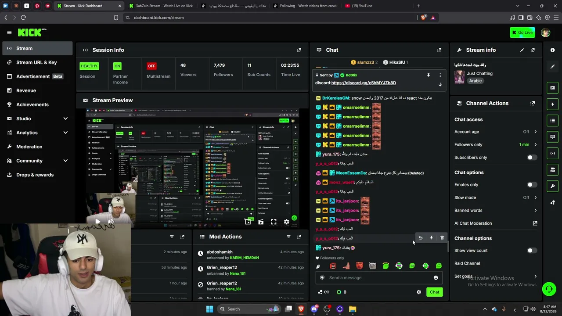The image size is (562, 316).
Task: Reply to the hovered y_a_s_o012 message
Action: pos(421,238)
